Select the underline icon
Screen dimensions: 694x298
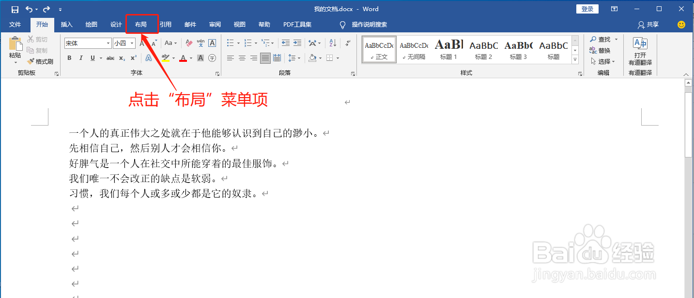tap(92, 58)
